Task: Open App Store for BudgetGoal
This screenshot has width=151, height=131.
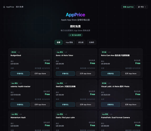Action: (x=40, y=74)
